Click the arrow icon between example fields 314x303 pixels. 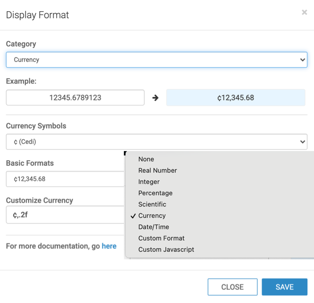155,98
